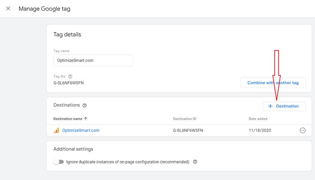Toggle Ignore duplicate instances setting
This screenshot has height=180, width=315.
point(58,162)
